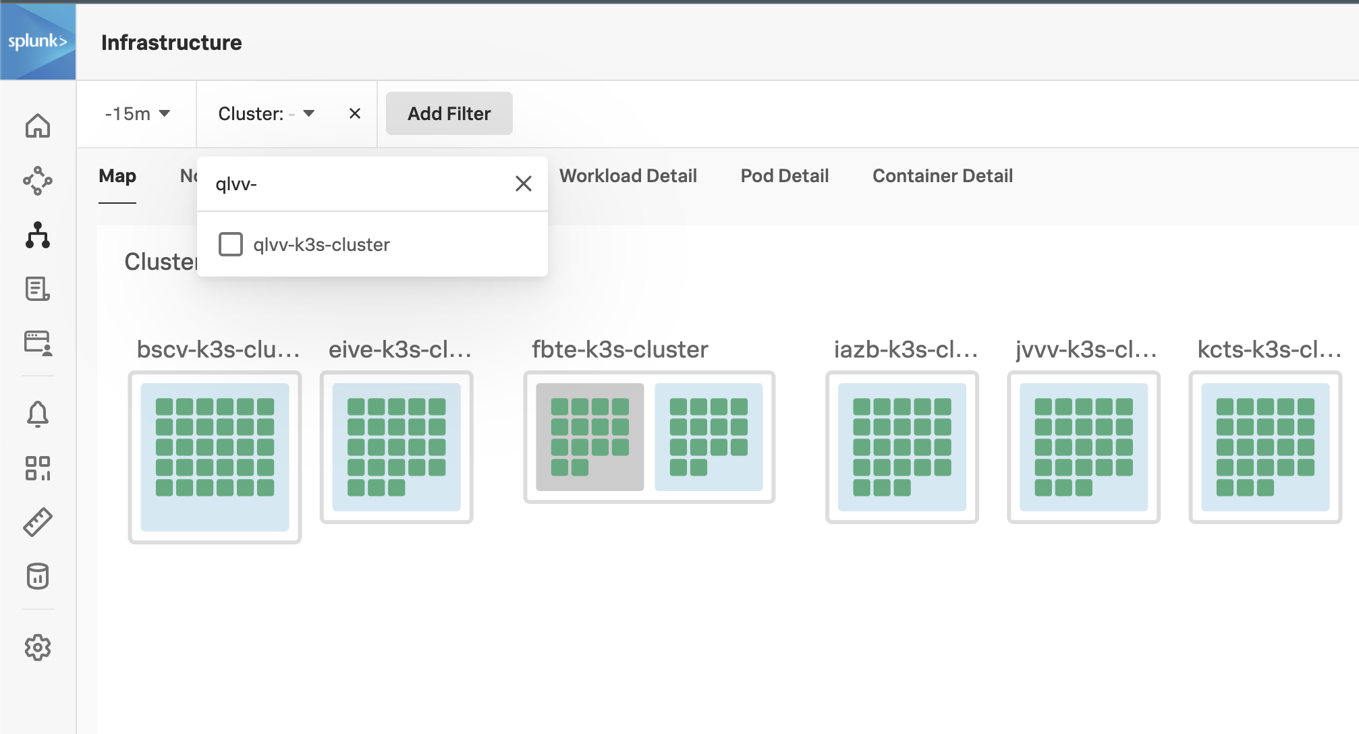Expand the Cluster filter dropdown
The width and height of the screenshot is (1359, 734).
pos(308,113)
